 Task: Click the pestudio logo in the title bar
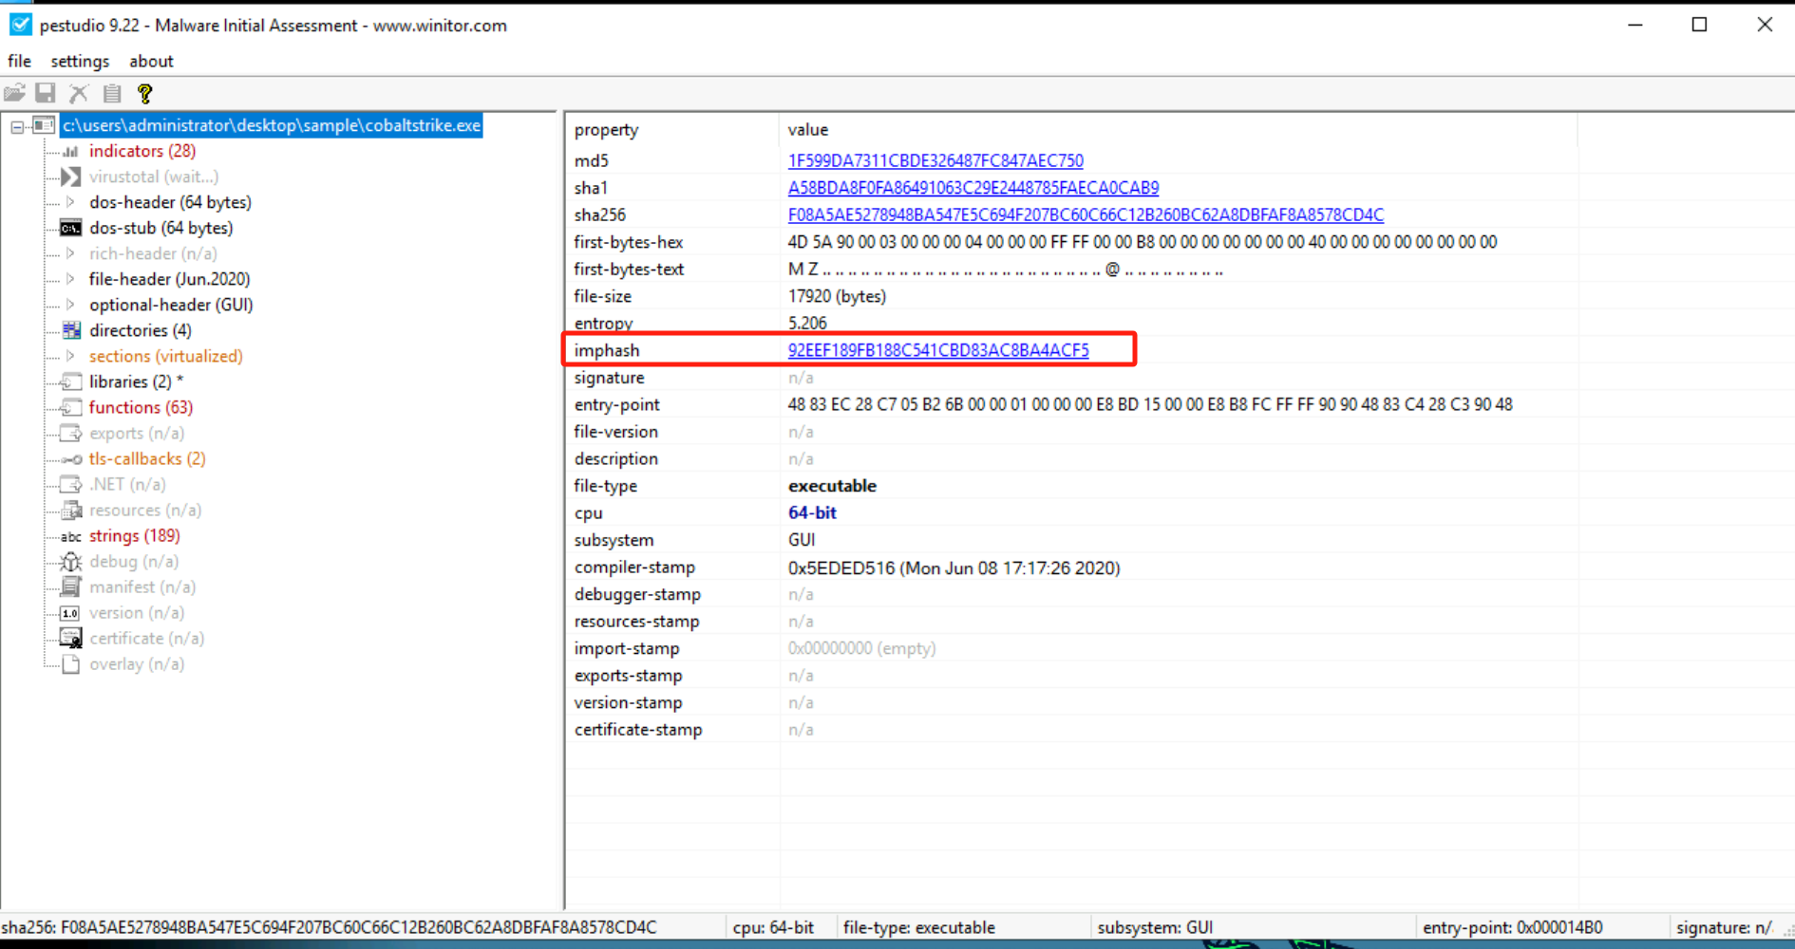coord(20,25)
